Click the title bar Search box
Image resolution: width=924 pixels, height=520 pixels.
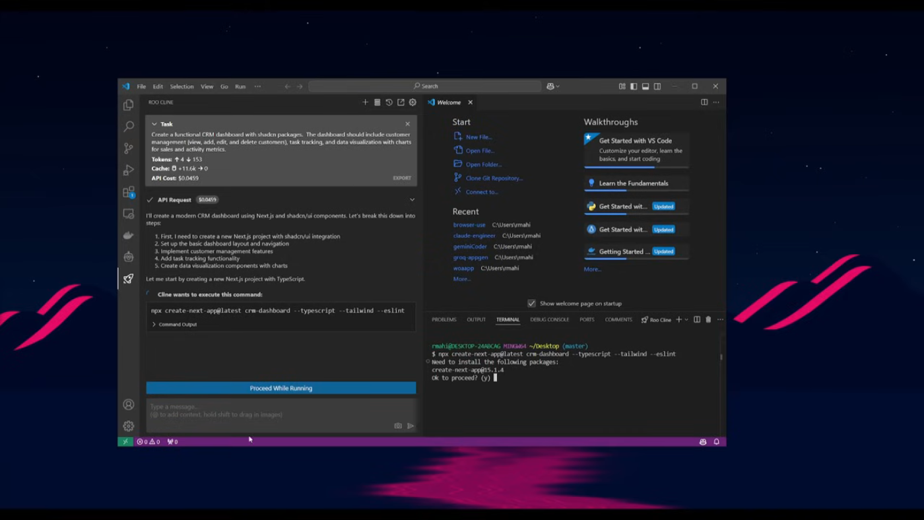coord(425,86)
